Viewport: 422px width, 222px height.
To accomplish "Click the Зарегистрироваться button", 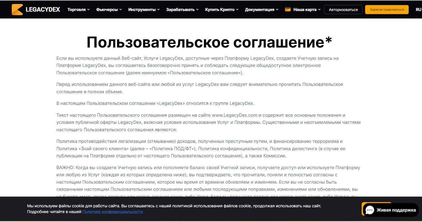I will point(387,10).
